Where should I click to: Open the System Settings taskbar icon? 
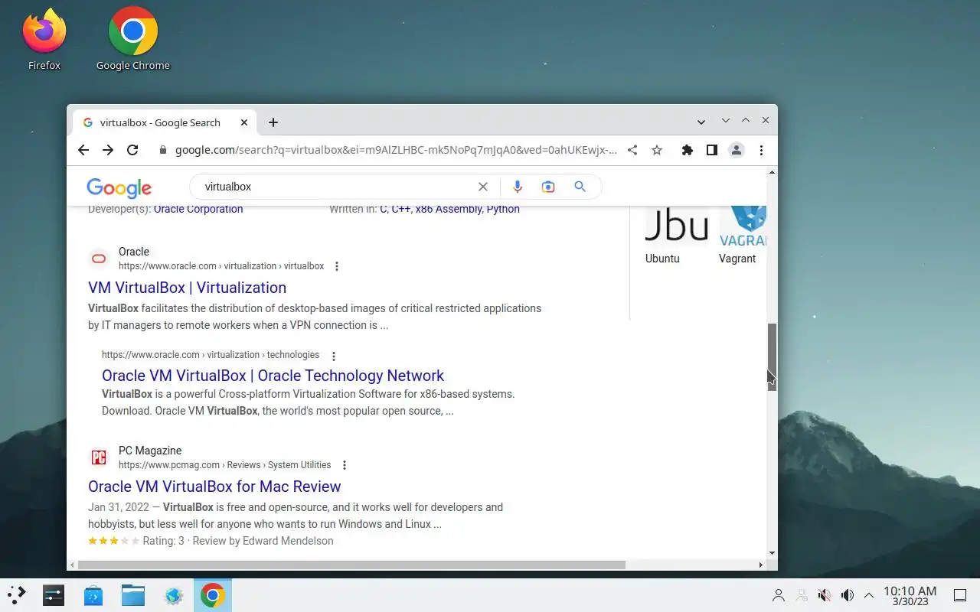54,595
